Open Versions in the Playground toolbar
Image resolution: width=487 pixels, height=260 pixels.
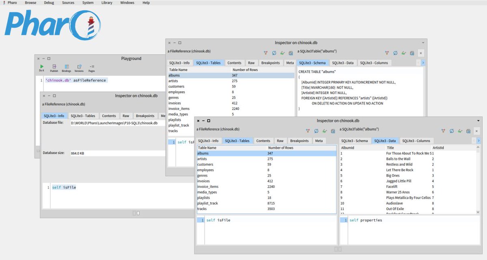[x=79, y=68]
